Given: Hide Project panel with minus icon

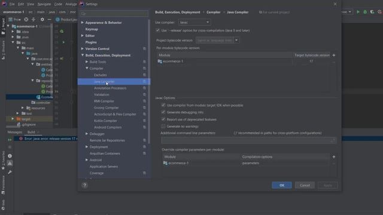Looking at the screenshot, I should [49, 19].
